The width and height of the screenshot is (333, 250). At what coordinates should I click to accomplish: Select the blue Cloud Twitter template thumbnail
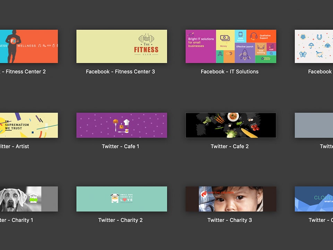[x=314, y=199]
